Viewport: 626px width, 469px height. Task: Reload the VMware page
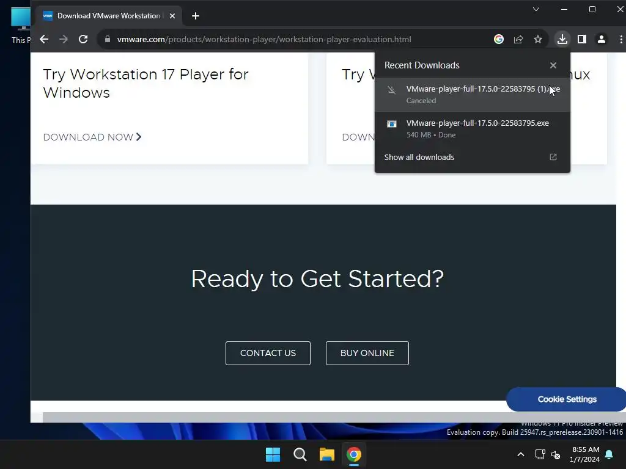pos(83,39)
